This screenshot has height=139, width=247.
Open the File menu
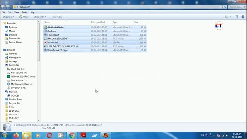pyautogui.click(x=3, y=12)
